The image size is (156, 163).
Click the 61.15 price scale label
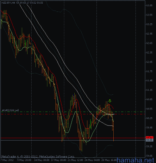click(149, 90)
